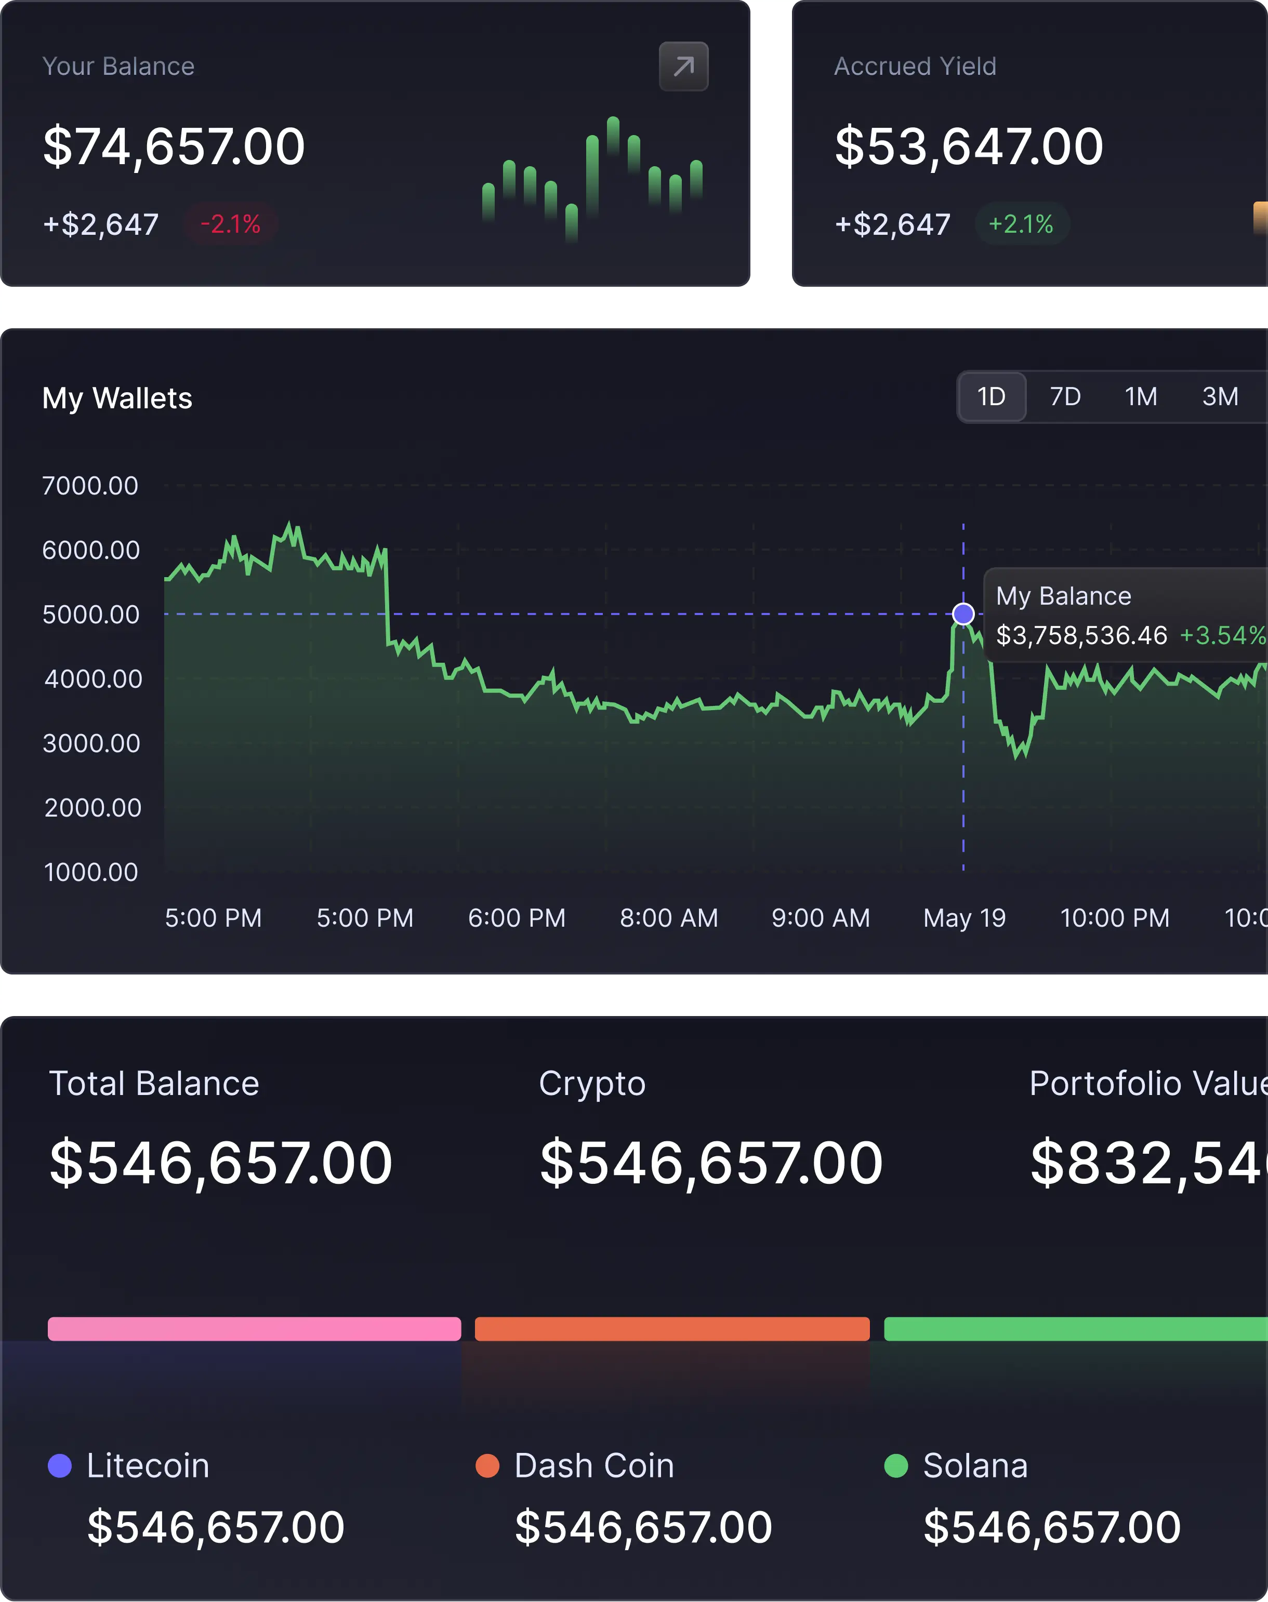Click the Crypto $546,657.00 value
1268x1602 pixels.
710,1162
